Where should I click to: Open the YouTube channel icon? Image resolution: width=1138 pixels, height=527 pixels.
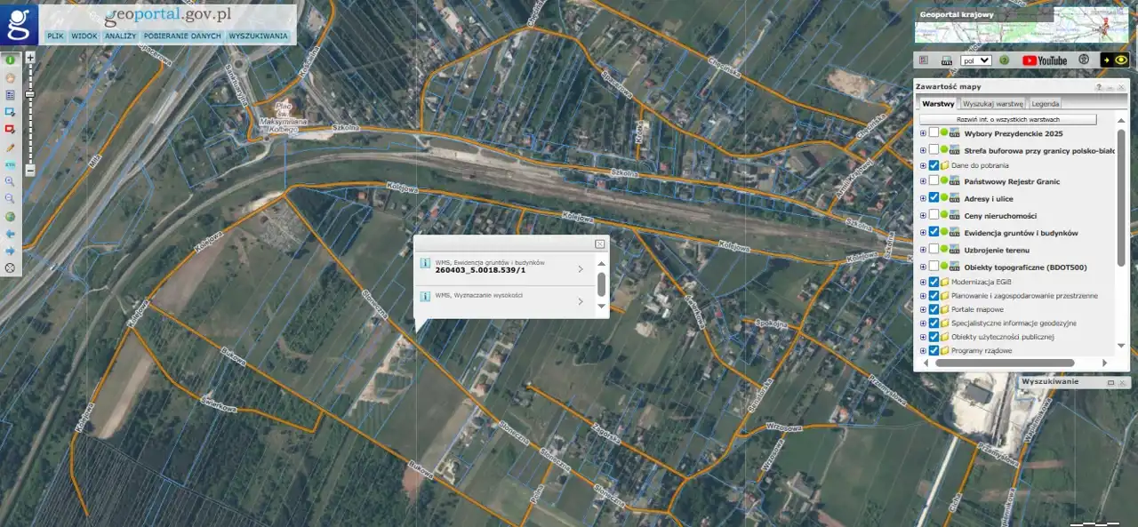[x=1044, y=60]
